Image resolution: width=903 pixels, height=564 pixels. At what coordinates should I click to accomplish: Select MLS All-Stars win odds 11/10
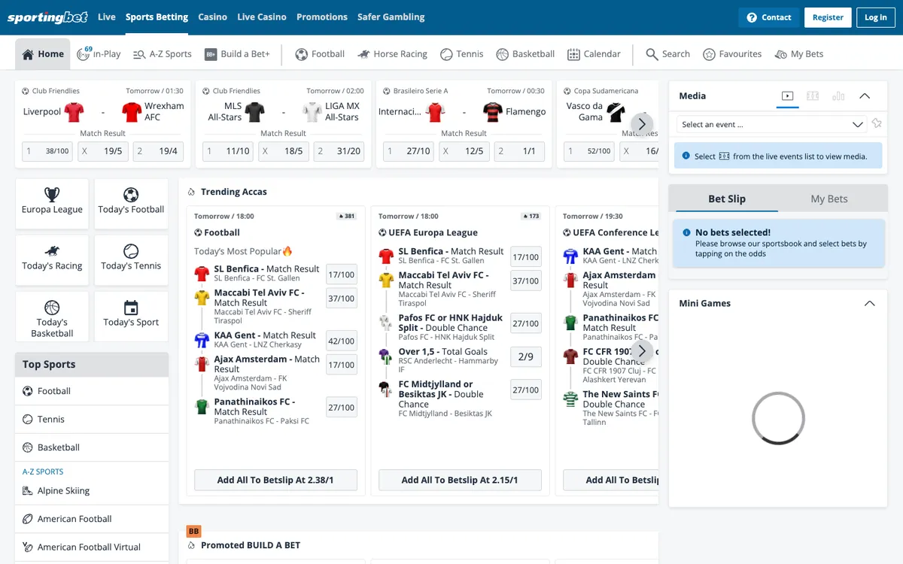pos(228,151)
